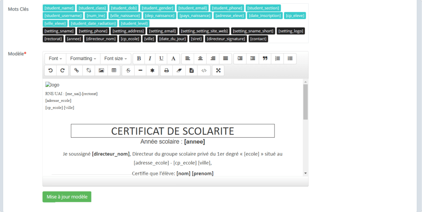Click the asterisk special character icon
Screen dimensions: 422x212
point(152,71)
